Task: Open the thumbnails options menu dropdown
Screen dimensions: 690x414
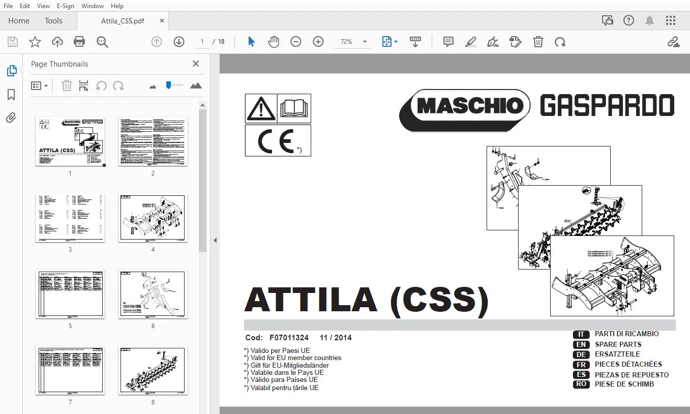Action: [39, 85]
